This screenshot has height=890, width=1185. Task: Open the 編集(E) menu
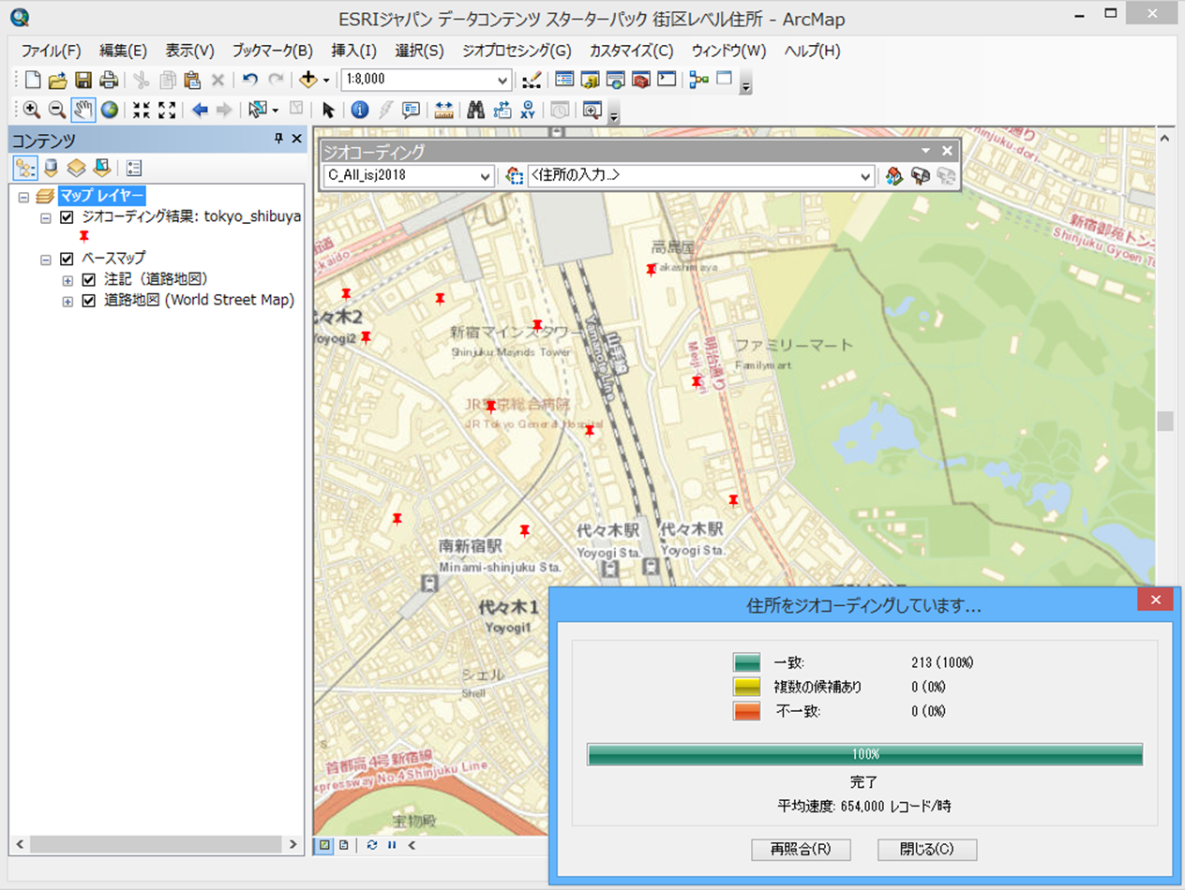coord(124,51)
